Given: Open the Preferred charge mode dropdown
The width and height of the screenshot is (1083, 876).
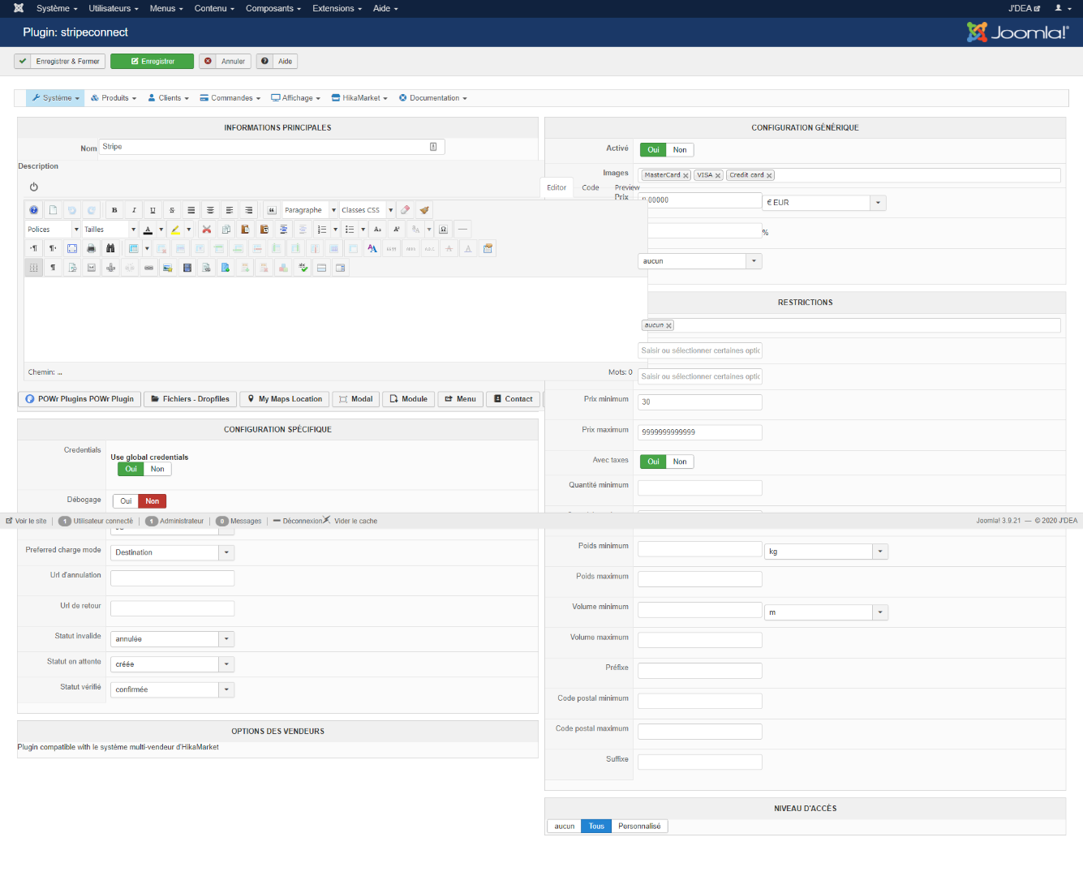Looking at the screenshot, I should pyautogui.click(x=173, y=552).
